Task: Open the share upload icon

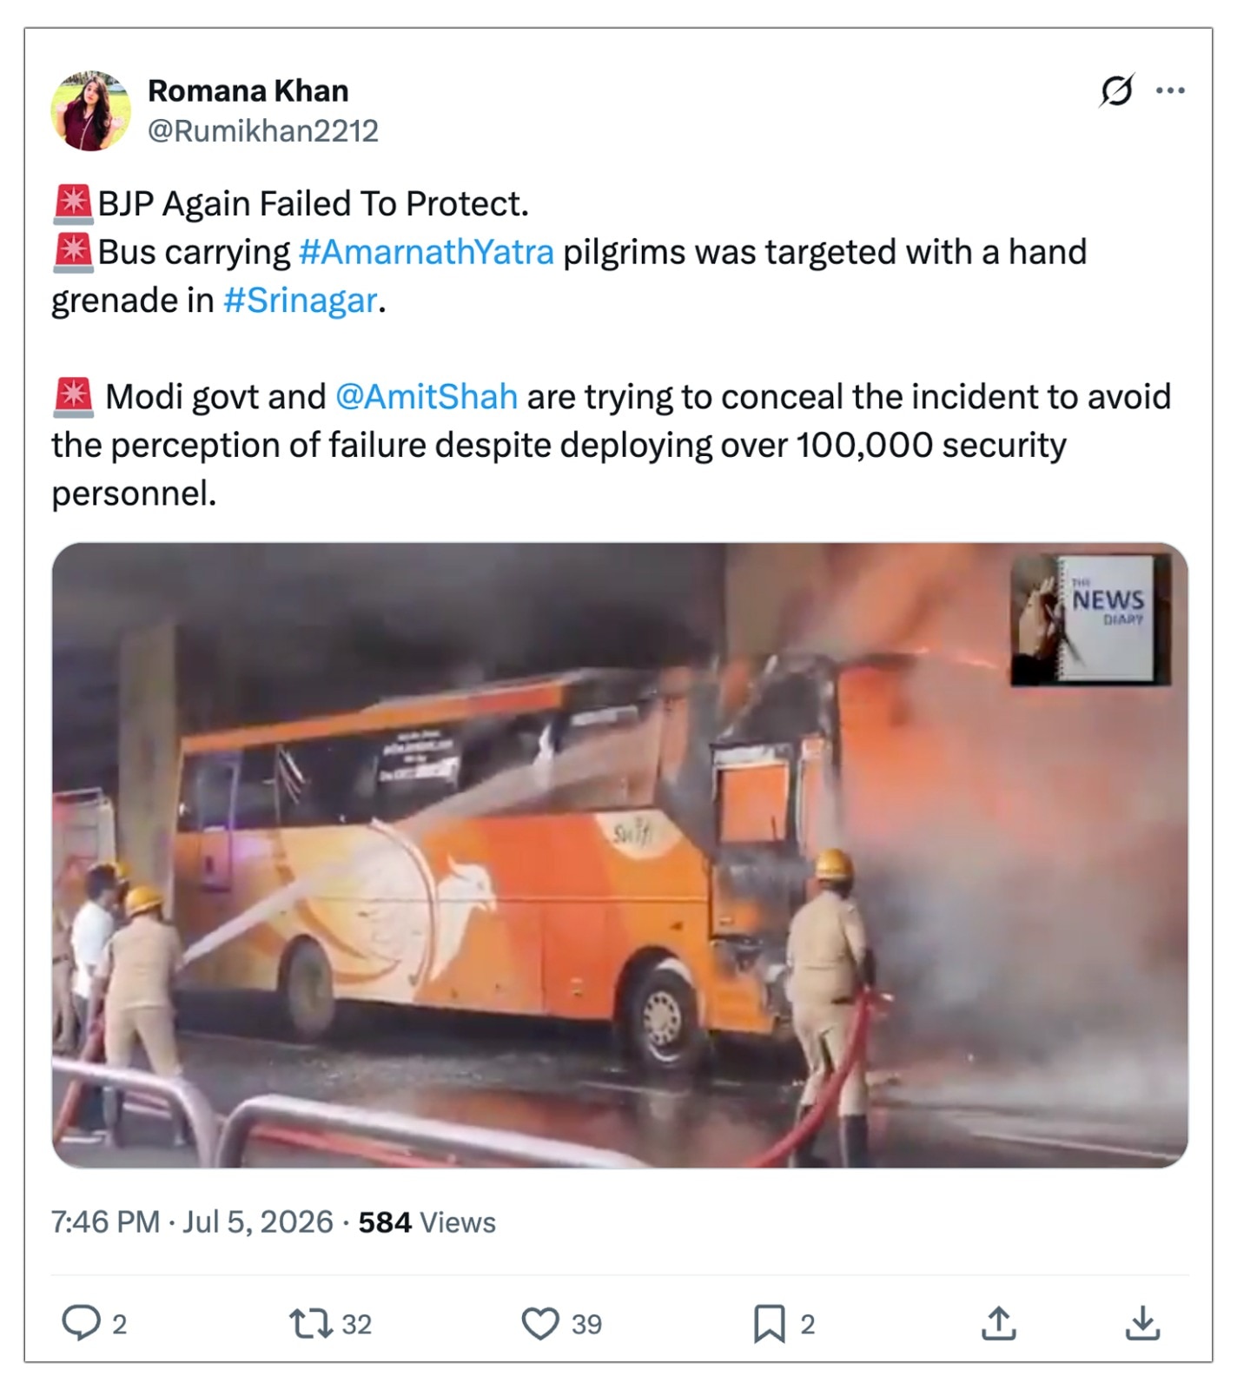Action: pos(999,1323)
